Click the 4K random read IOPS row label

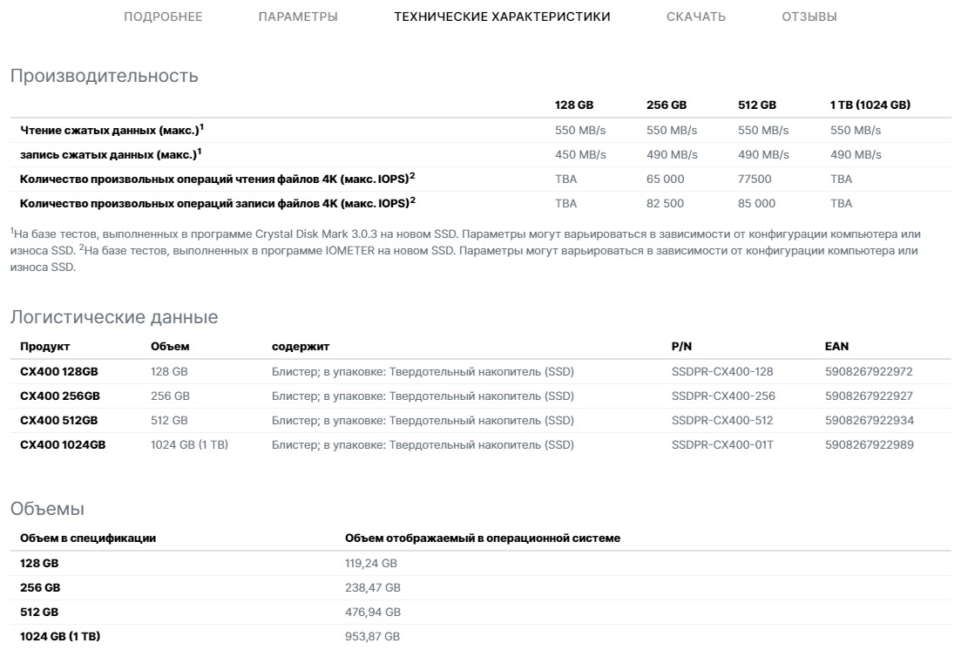tap(217, 179)
